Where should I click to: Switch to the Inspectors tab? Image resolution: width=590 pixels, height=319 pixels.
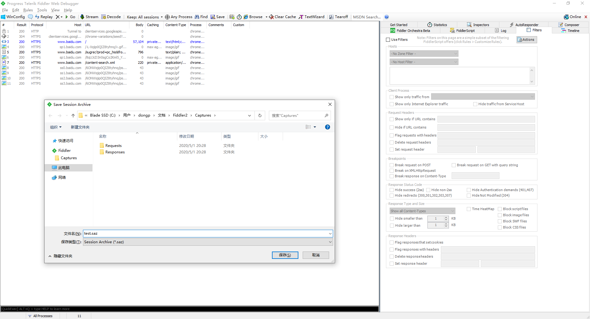coord(478,25)
